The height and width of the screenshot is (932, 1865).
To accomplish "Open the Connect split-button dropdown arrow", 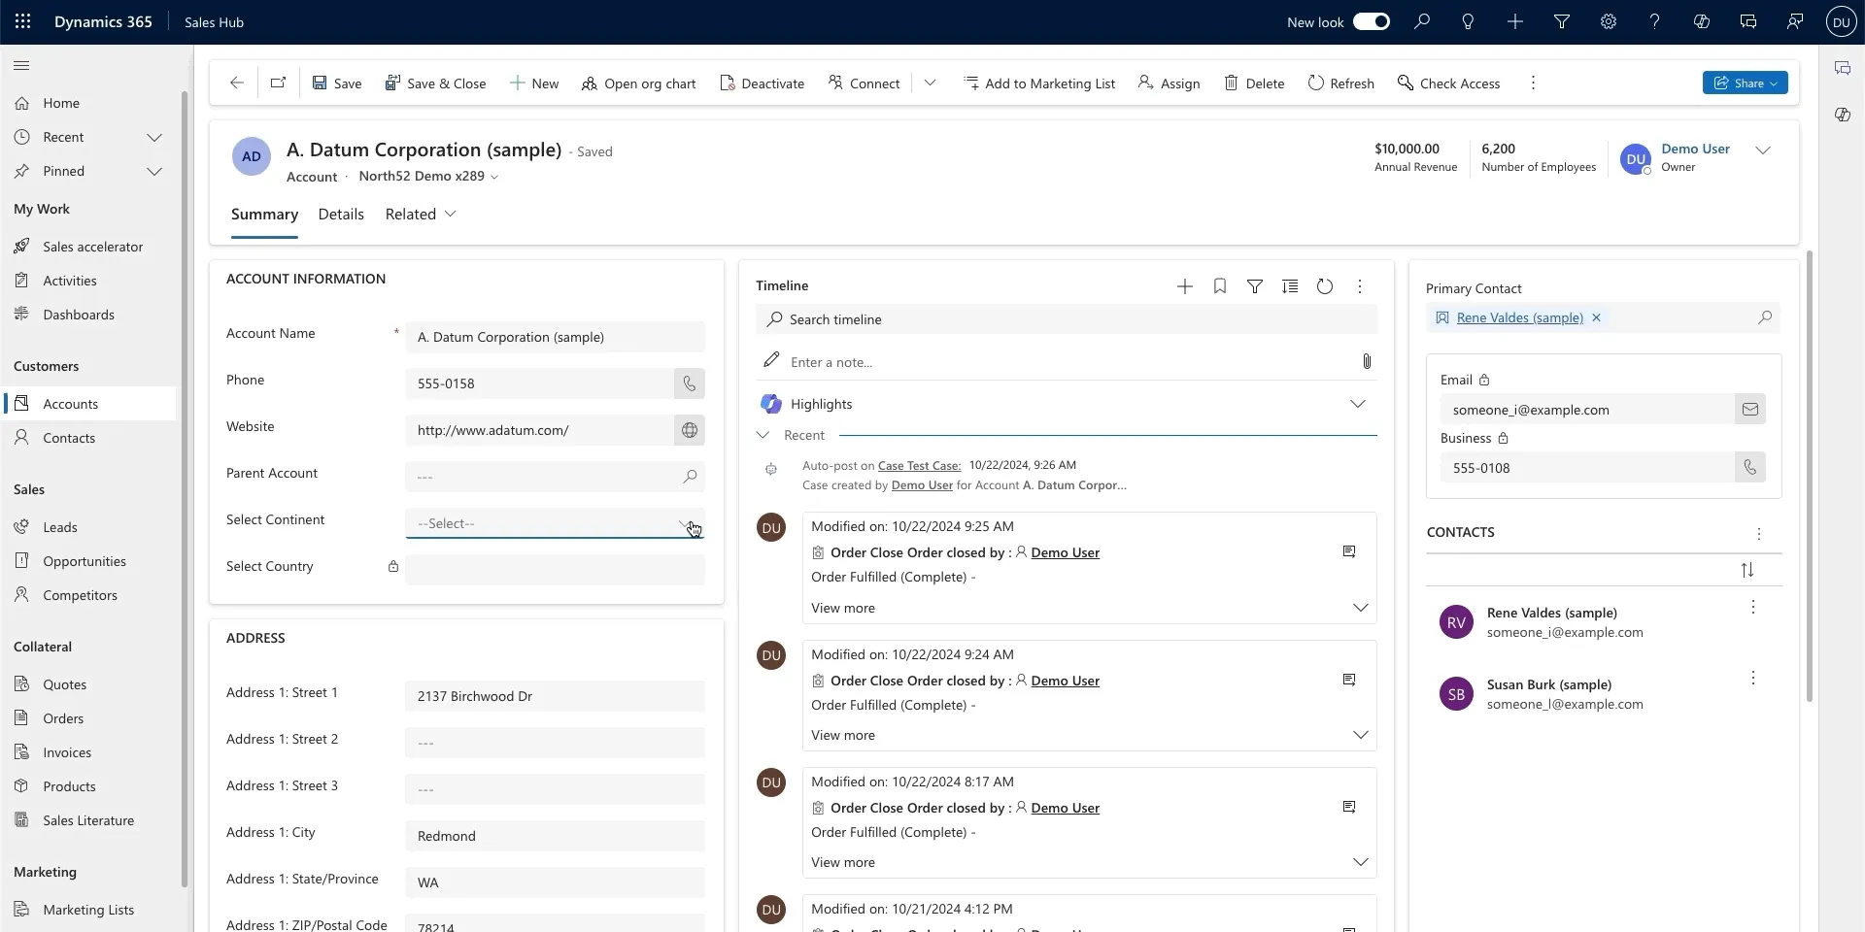I will click(930, 83).
